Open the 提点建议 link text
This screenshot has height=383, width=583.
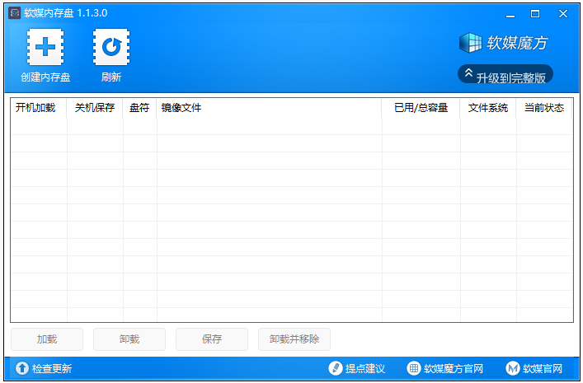point(365,368)
